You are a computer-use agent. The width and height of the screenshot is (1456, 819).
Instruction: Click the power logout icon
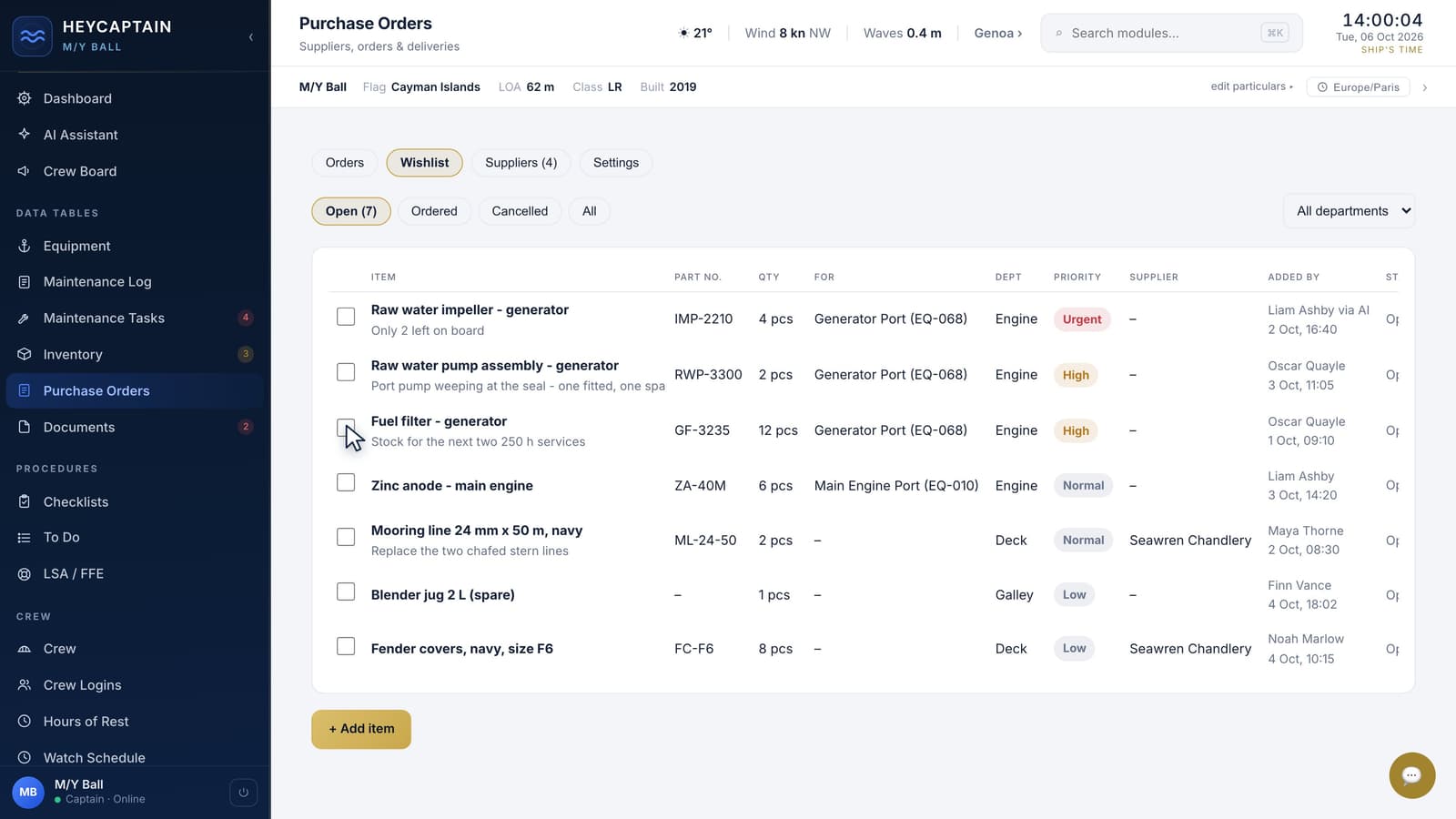pos(243,793)
